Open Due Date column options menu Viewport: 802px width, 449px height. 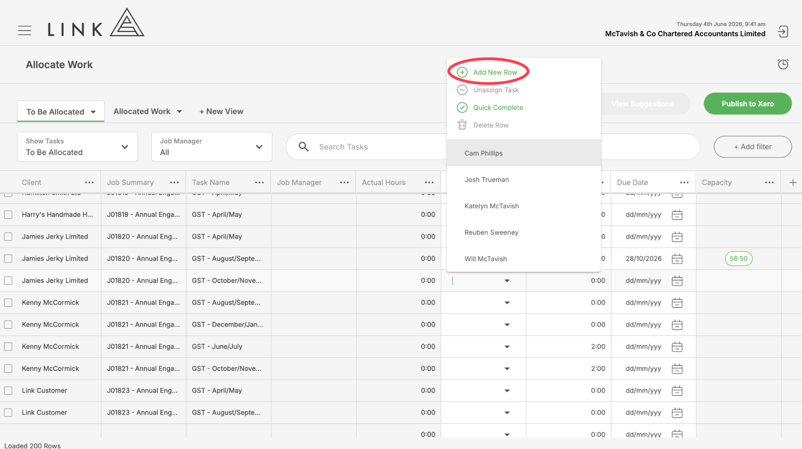tap(685, 183)
